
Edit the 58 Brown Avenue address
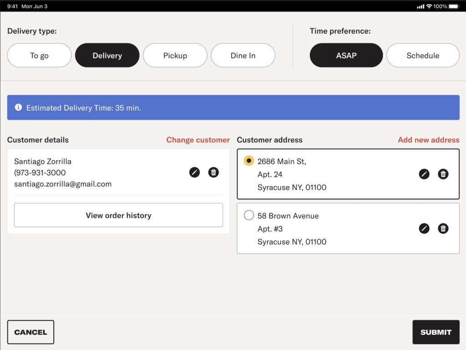click(x=424, y=228)
